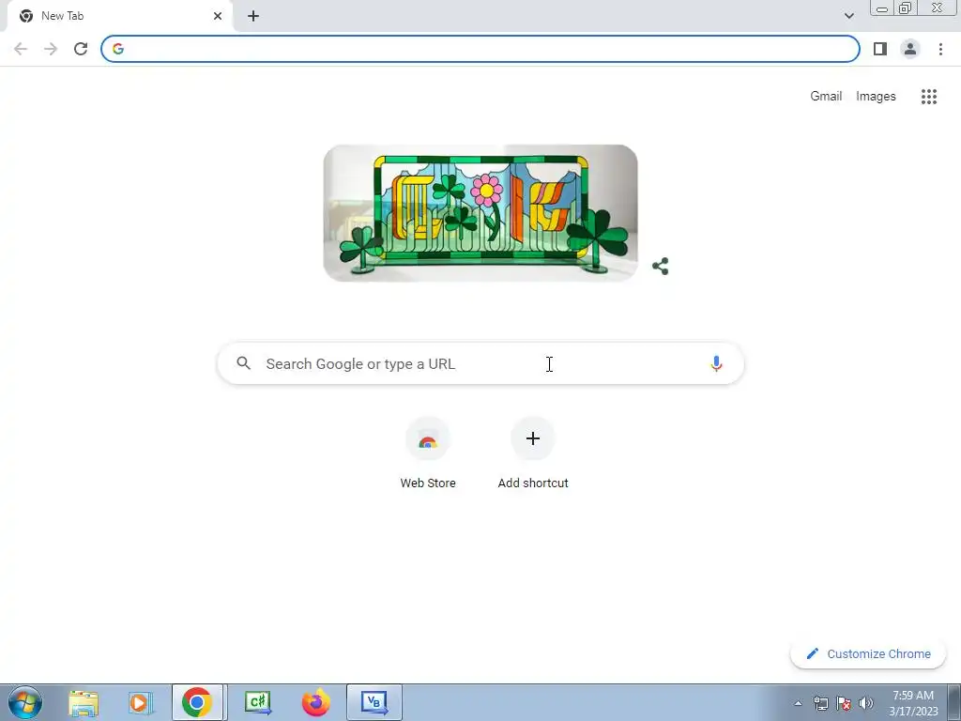Viewport: 961px width, 721px height.
Task: Share the Google doodle
Action: pos(660,266)
